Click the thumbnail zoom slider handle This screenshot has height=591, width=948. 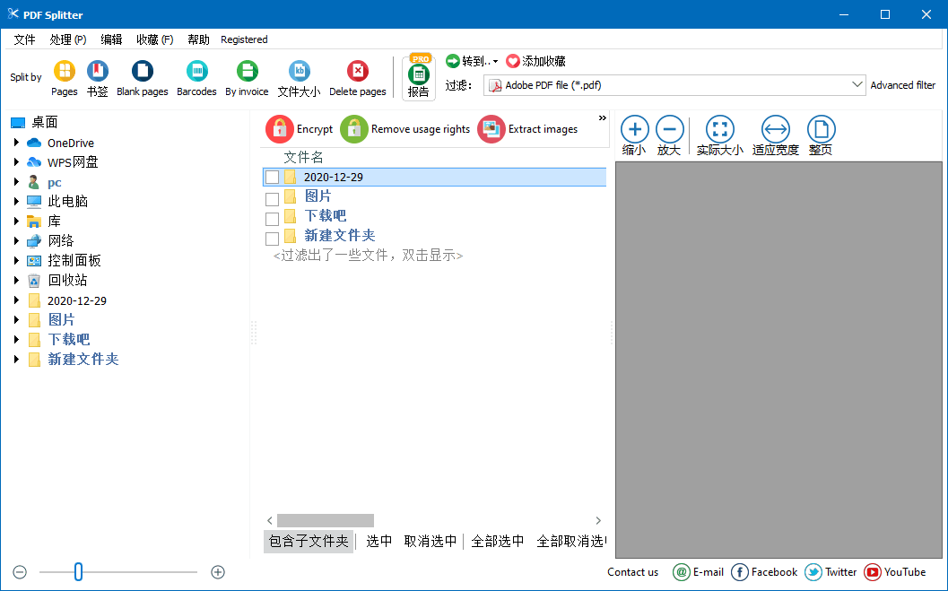[78, 571]
